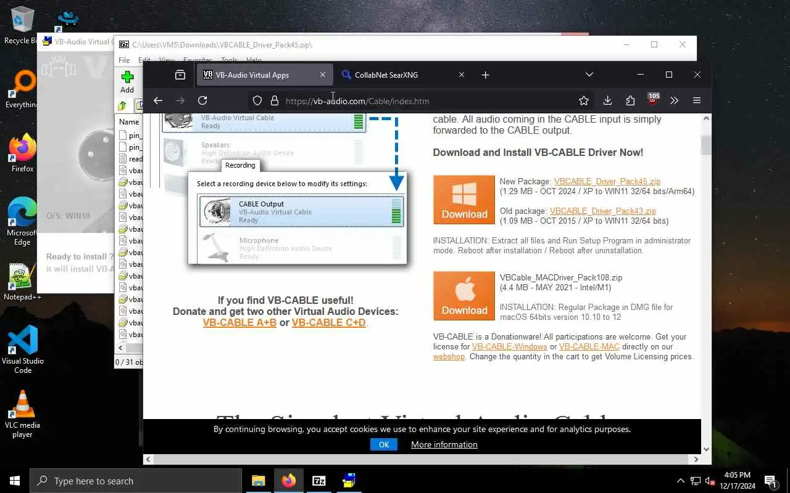Go back using Firefox back arrow
Screen dimensions: 790x493
[x=158, y=100]
